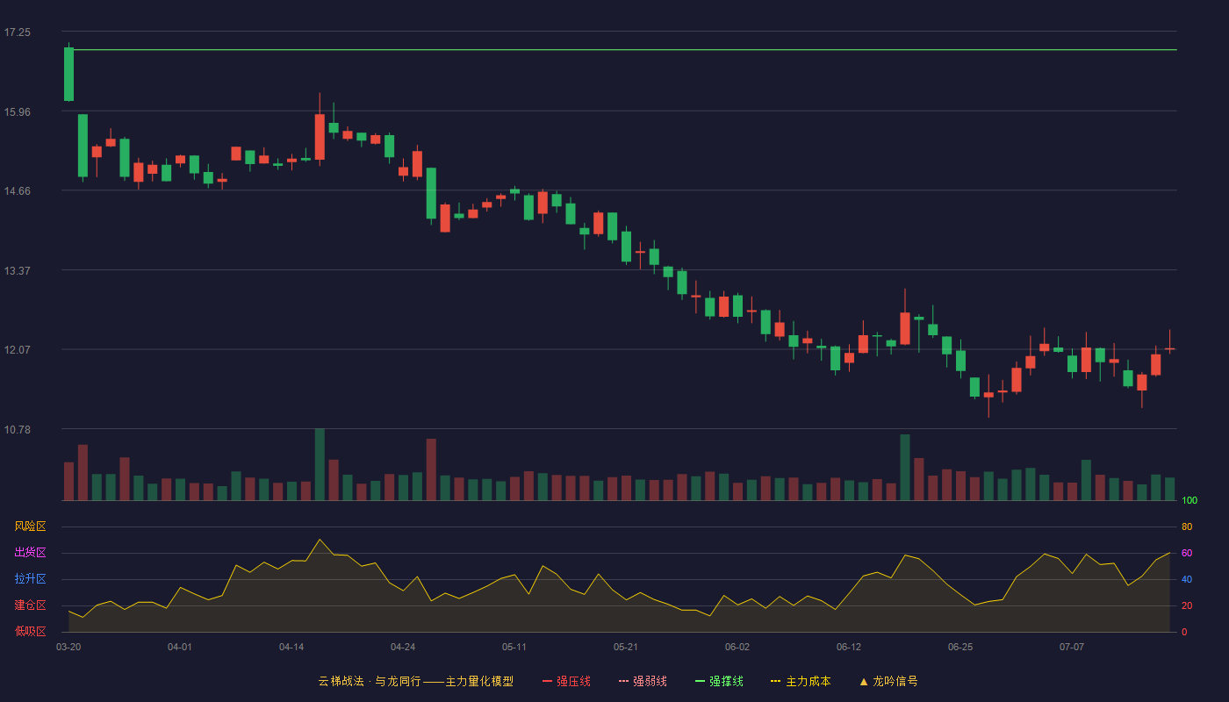Select the 建仓区 zone label
This screenshot has width=1229, height=702.
click(x=30, y=605)
